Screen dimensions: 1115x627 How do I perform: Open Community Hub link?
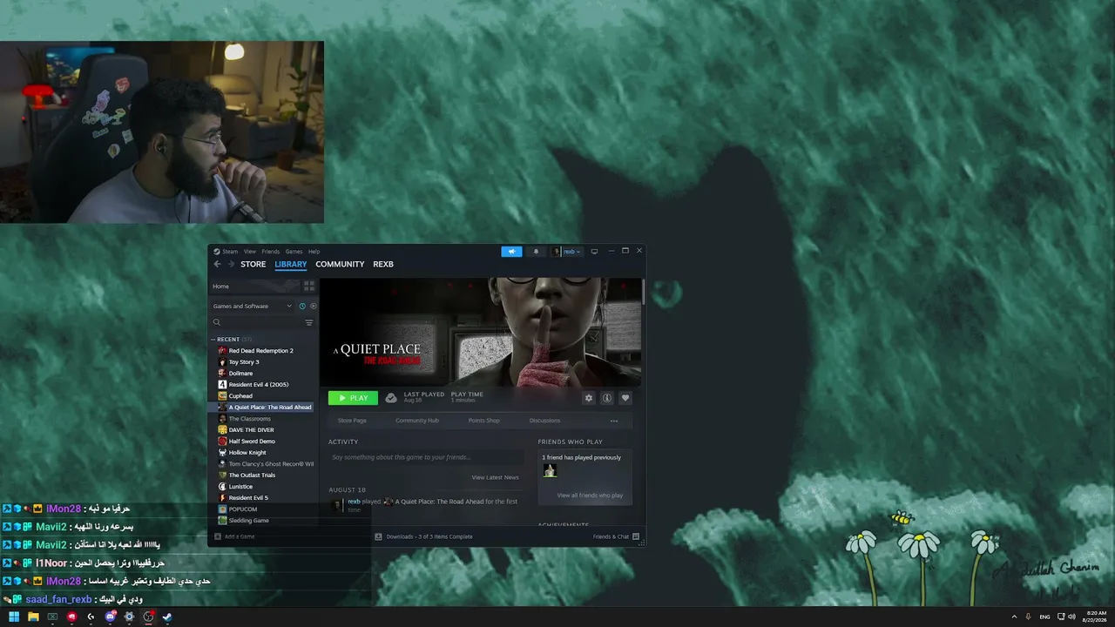417,421
